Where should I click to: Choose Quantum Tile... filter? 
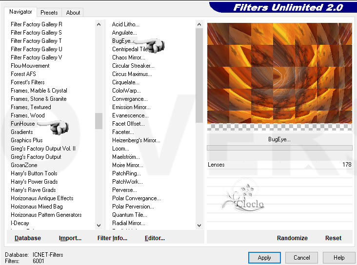pos(130,215)
